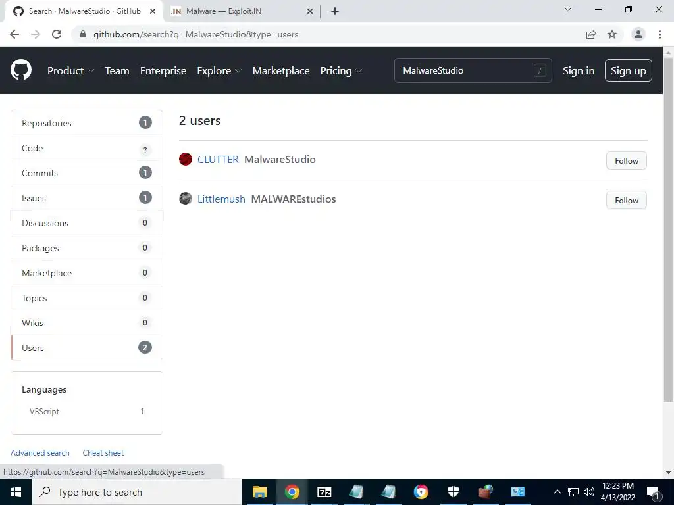Open File Explorer from taskbar

[259, 492]
